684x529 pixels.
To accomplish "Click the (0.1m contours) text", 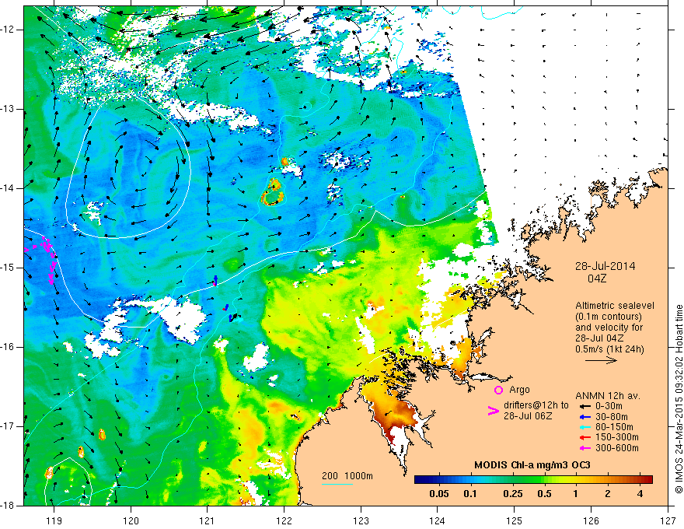I will click(x=609, y=317).
